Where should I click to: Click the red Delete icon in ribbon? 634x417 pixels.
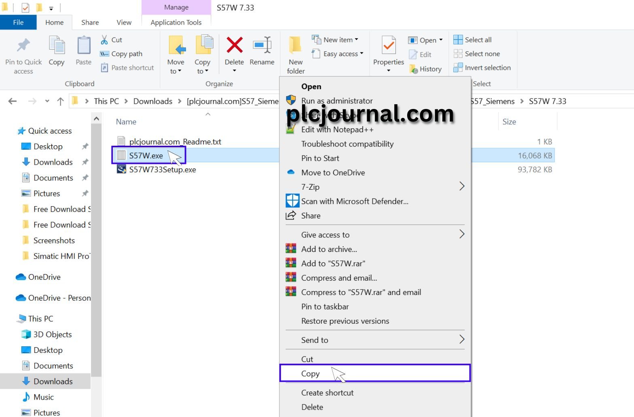point(235,45)
